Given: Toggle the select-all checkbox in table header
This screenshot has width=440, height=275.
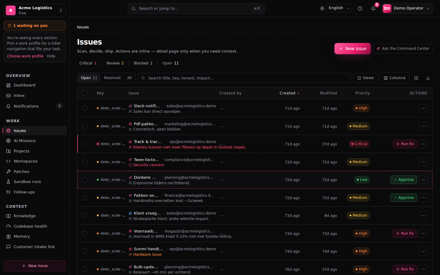Looking at the screenshot, I should pos(85,93).
